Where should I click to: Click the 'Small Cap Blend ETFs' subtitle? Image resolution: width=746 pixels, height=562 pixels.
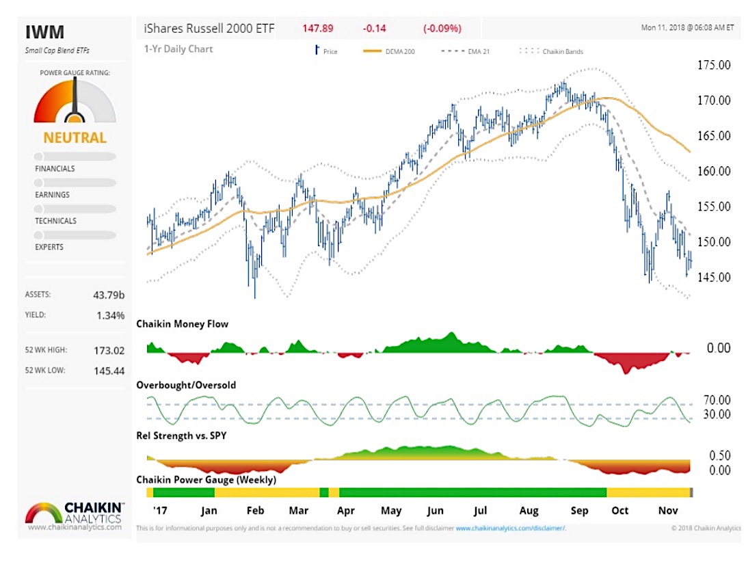tap(57, 51)
